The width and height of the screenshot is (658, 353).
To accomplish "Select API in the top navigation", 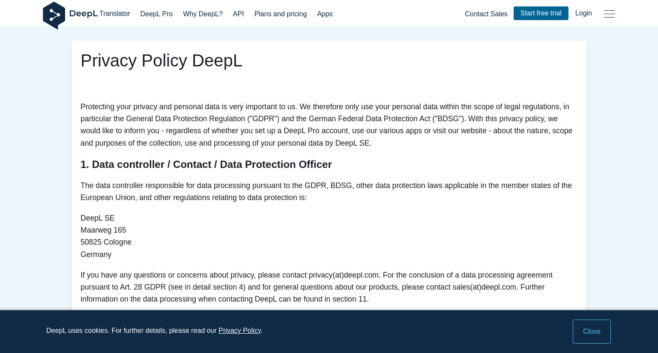I will pos(239,14).
